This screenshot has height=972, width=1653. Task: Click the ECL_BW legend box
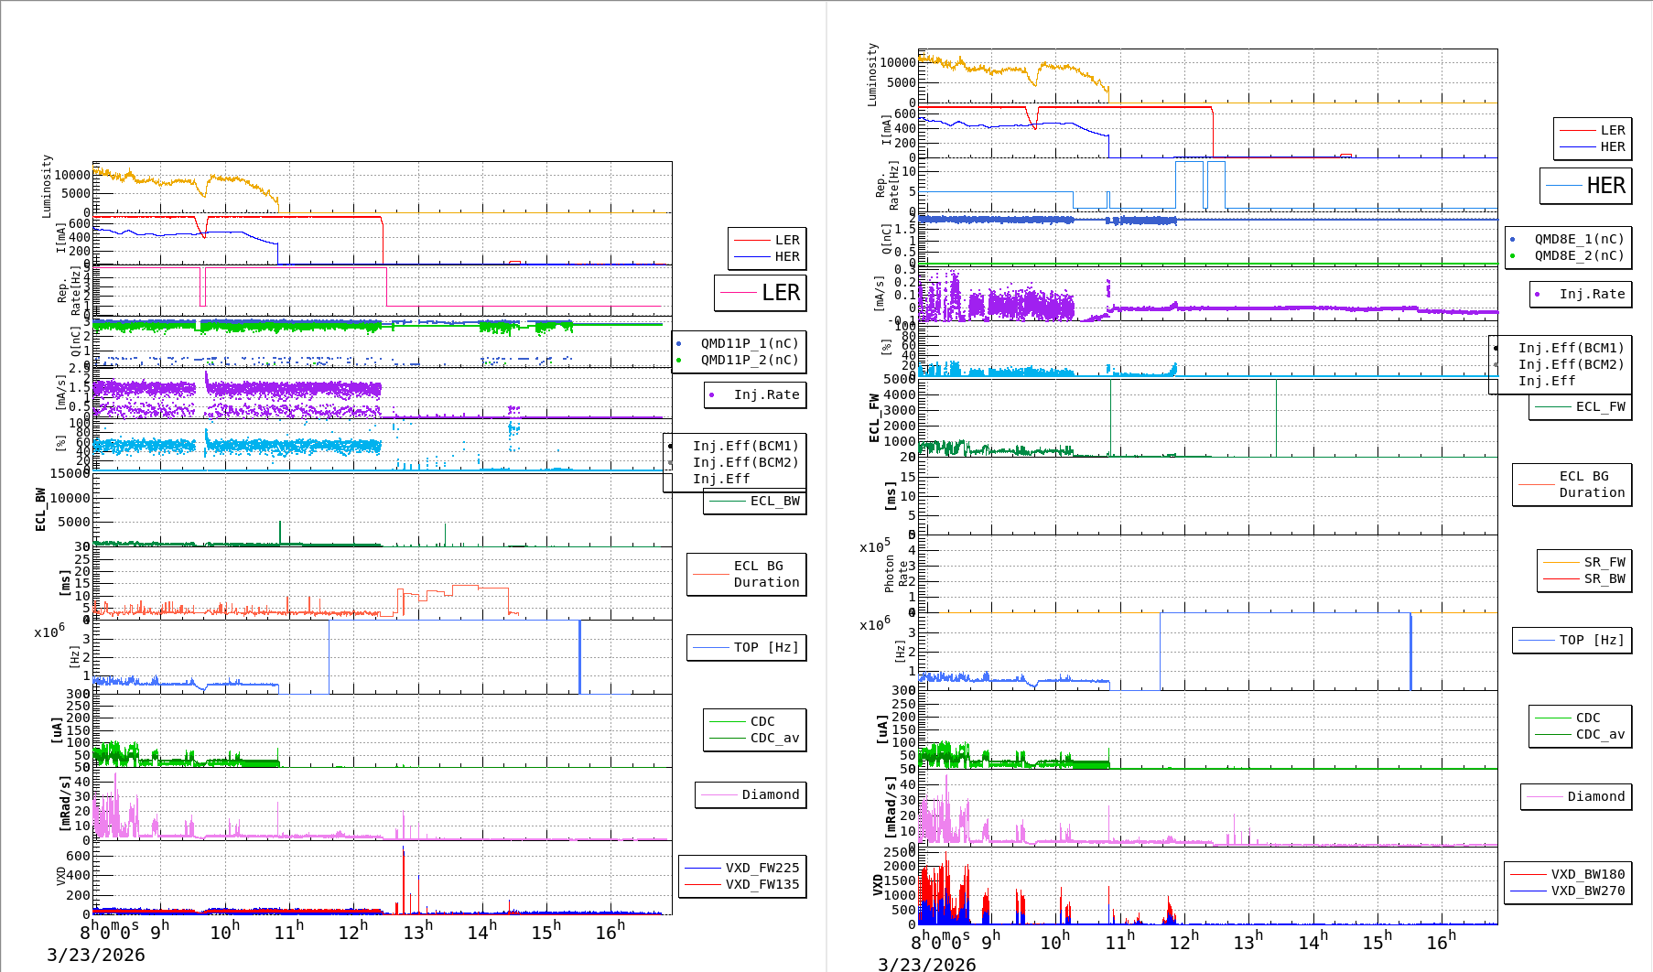[x=755, y=501]
